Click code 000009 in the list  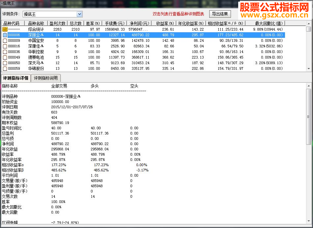14,40
